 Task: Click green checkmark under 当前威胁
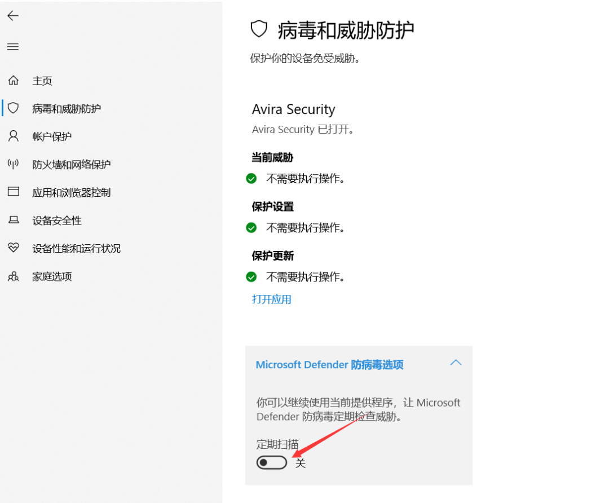(x=251, y=179)
